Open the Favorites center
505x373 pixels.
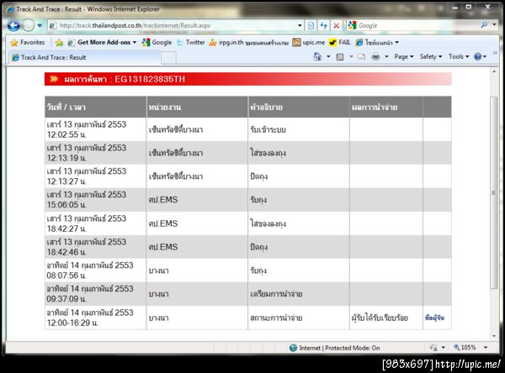point(28,43)
